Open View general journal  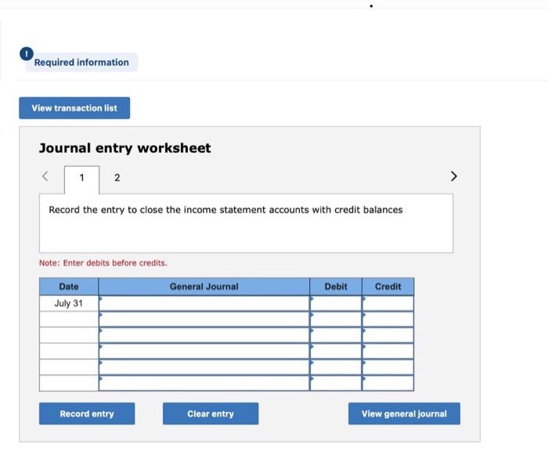pyautogui.click(x=405, y=413)
